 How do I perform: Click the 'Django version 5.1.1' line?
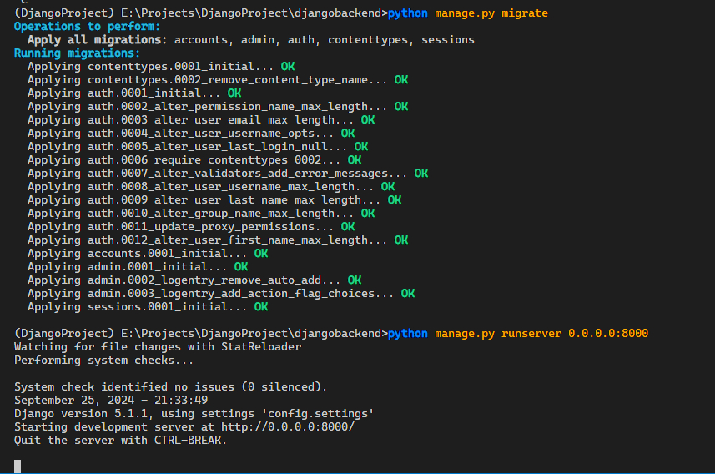coord(194,413)
